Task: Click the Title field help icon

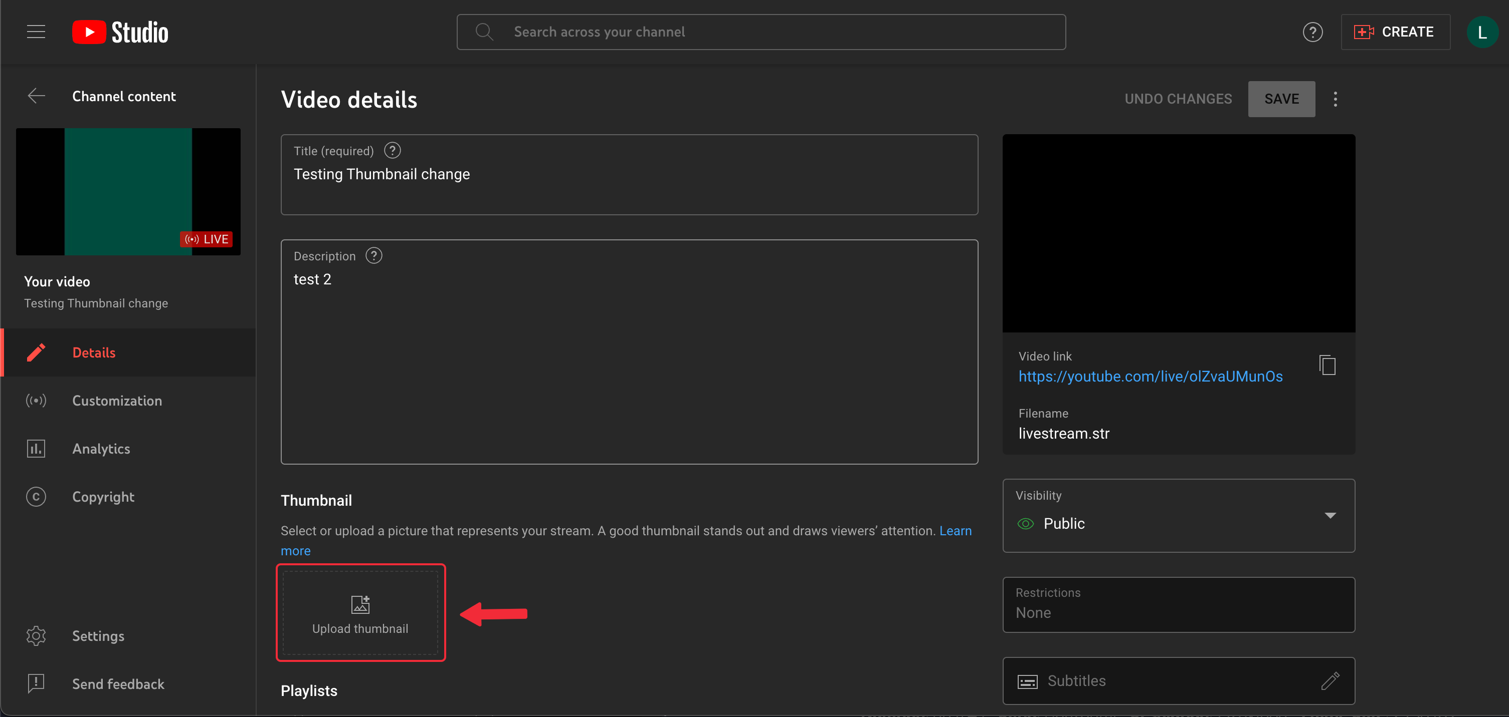Action: coord(392,151)
